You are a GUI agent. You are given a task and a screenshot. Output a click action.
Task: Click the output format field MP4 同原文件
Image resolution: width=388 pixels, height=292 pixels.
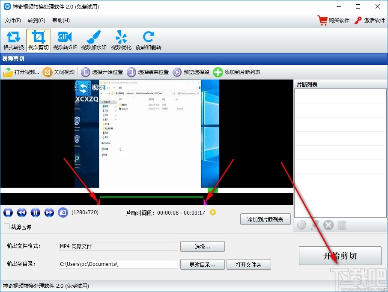pyautogui.click(x=119, y=246)
